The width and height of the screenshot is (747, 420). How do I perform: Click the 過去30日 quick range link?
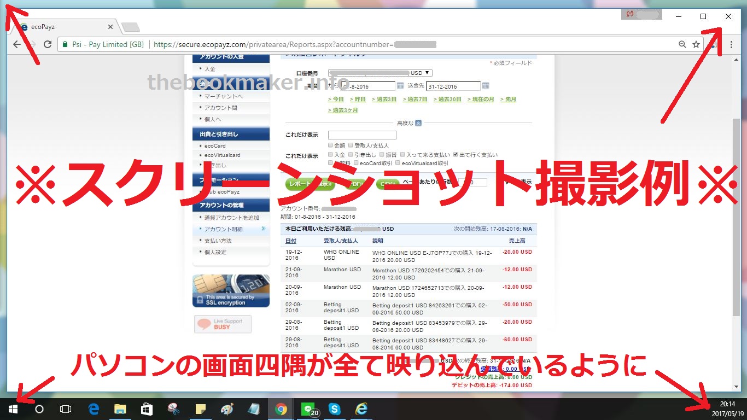pos(447,99)
